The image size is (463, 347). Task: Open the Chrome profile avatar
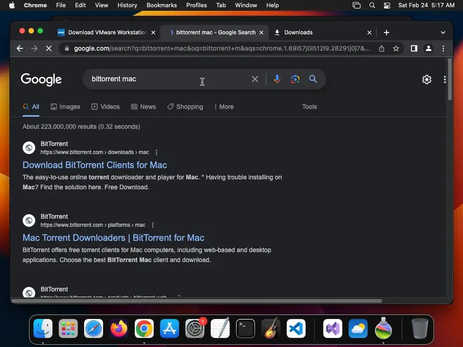click(x=429, y=48)
